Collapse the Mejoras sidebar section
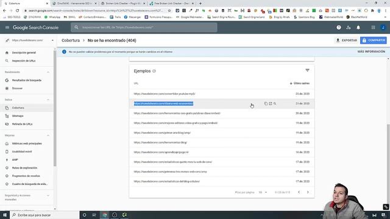 (x=48, y=135)
